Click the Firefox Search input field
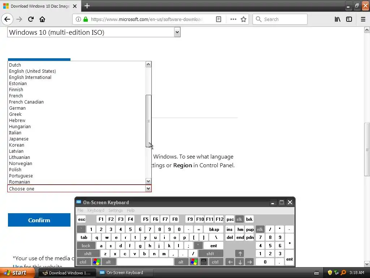Screen dimensions: 370x278 (280, 19)
